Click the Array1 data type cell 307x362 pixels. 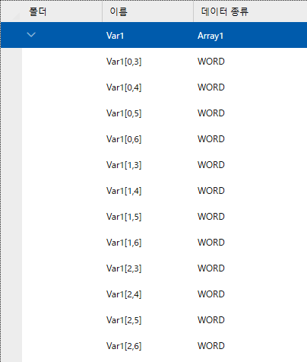pyautogui.click(x=210, y=36)
